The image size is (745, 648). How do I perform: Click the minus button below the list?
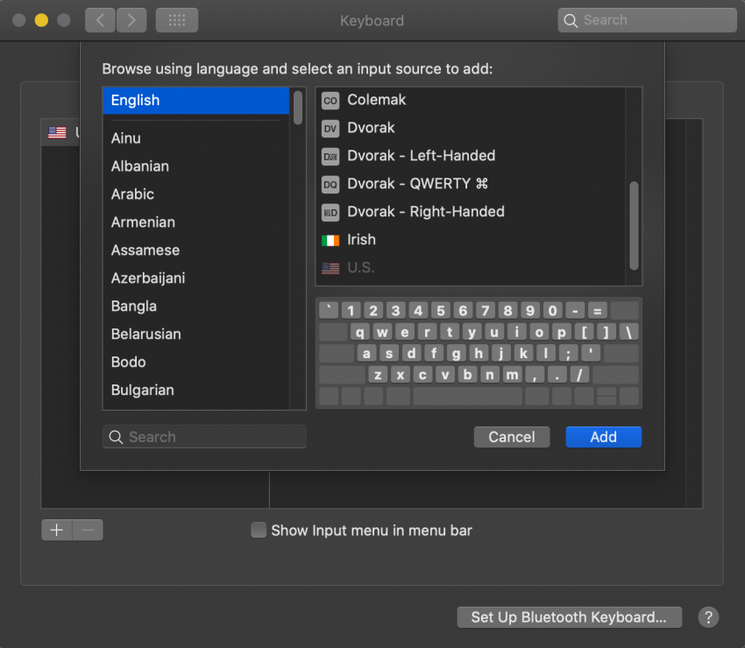pyautogui.click(x=86, y=530)
